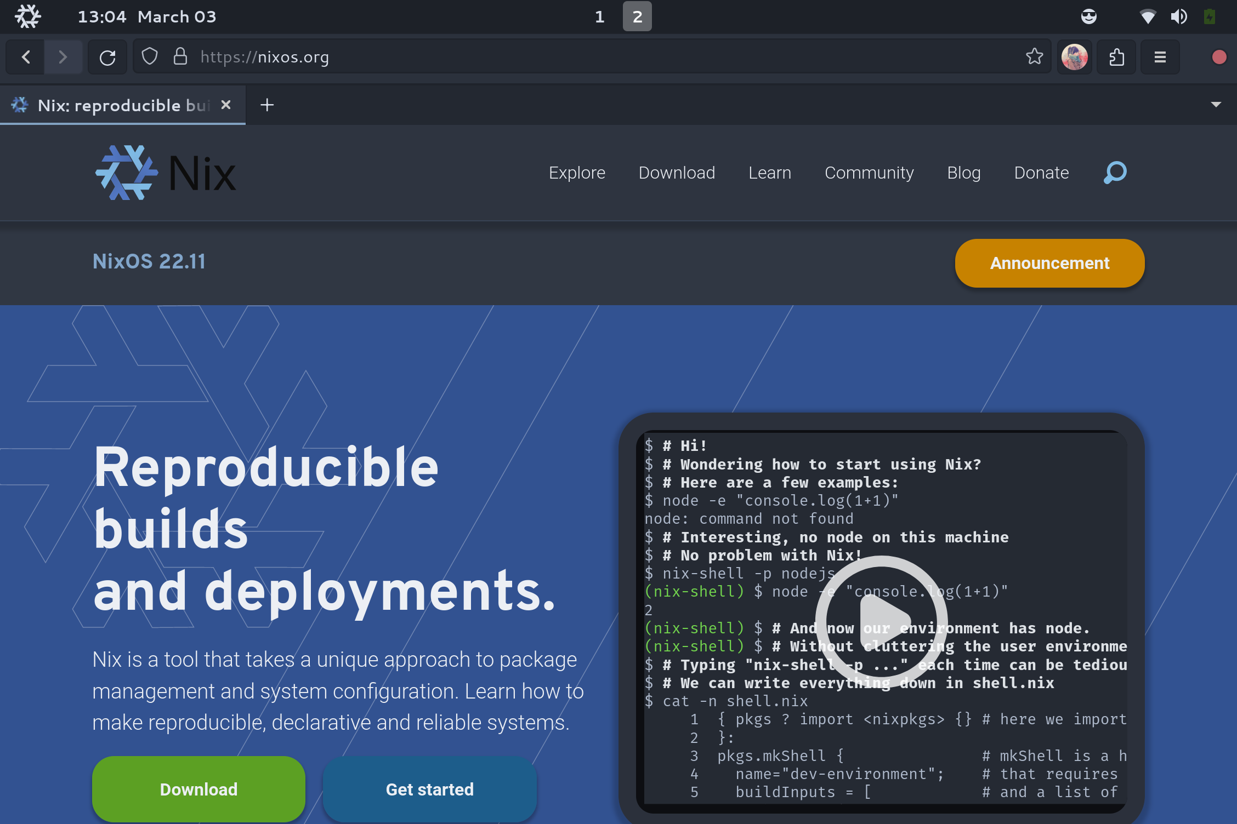1237x824 pixels.
Task: Click the browser menu hamburger icon
Action: pyautogui.click(x=1161, y=57)
